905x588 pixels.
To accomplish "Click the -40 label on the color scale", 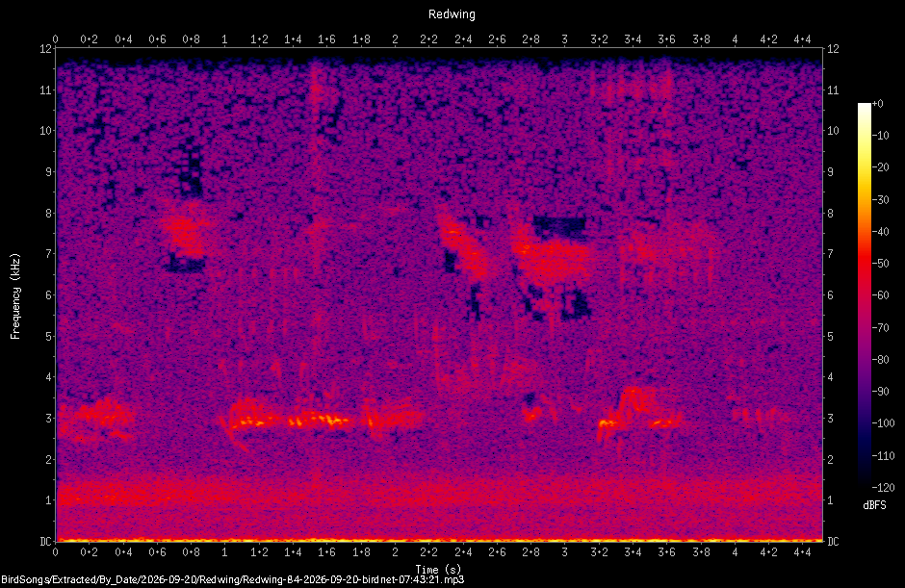I will click(880, 231).
